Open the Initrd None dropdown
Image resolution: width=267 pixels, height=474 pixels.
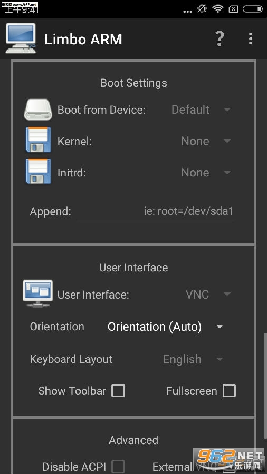coord(206,172)
